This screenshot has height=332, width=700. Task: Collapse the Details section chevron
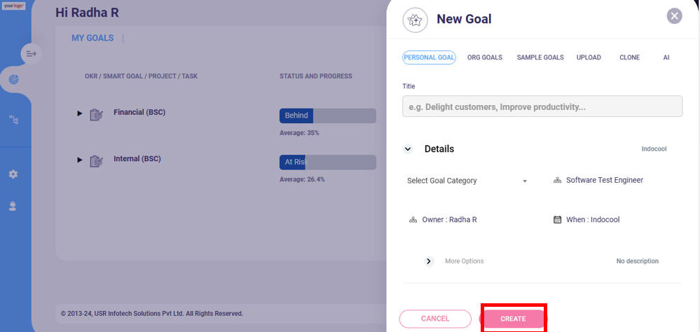(x=408, y=149)
